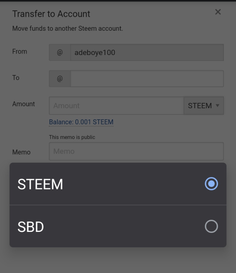
Task: Select the SBD radio button
Action: click(x=211, y=226)
